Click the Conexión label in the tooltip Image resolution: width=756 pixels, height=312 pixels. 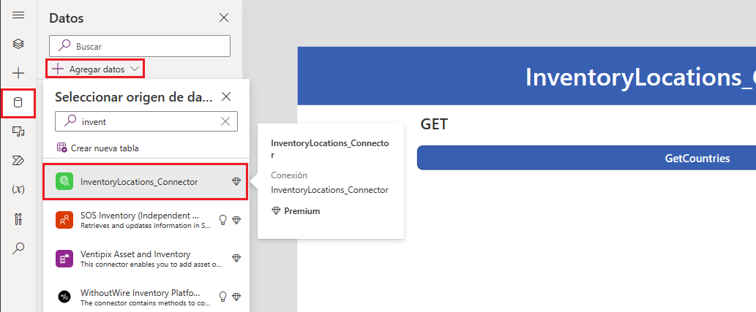(x=289, y=175)
